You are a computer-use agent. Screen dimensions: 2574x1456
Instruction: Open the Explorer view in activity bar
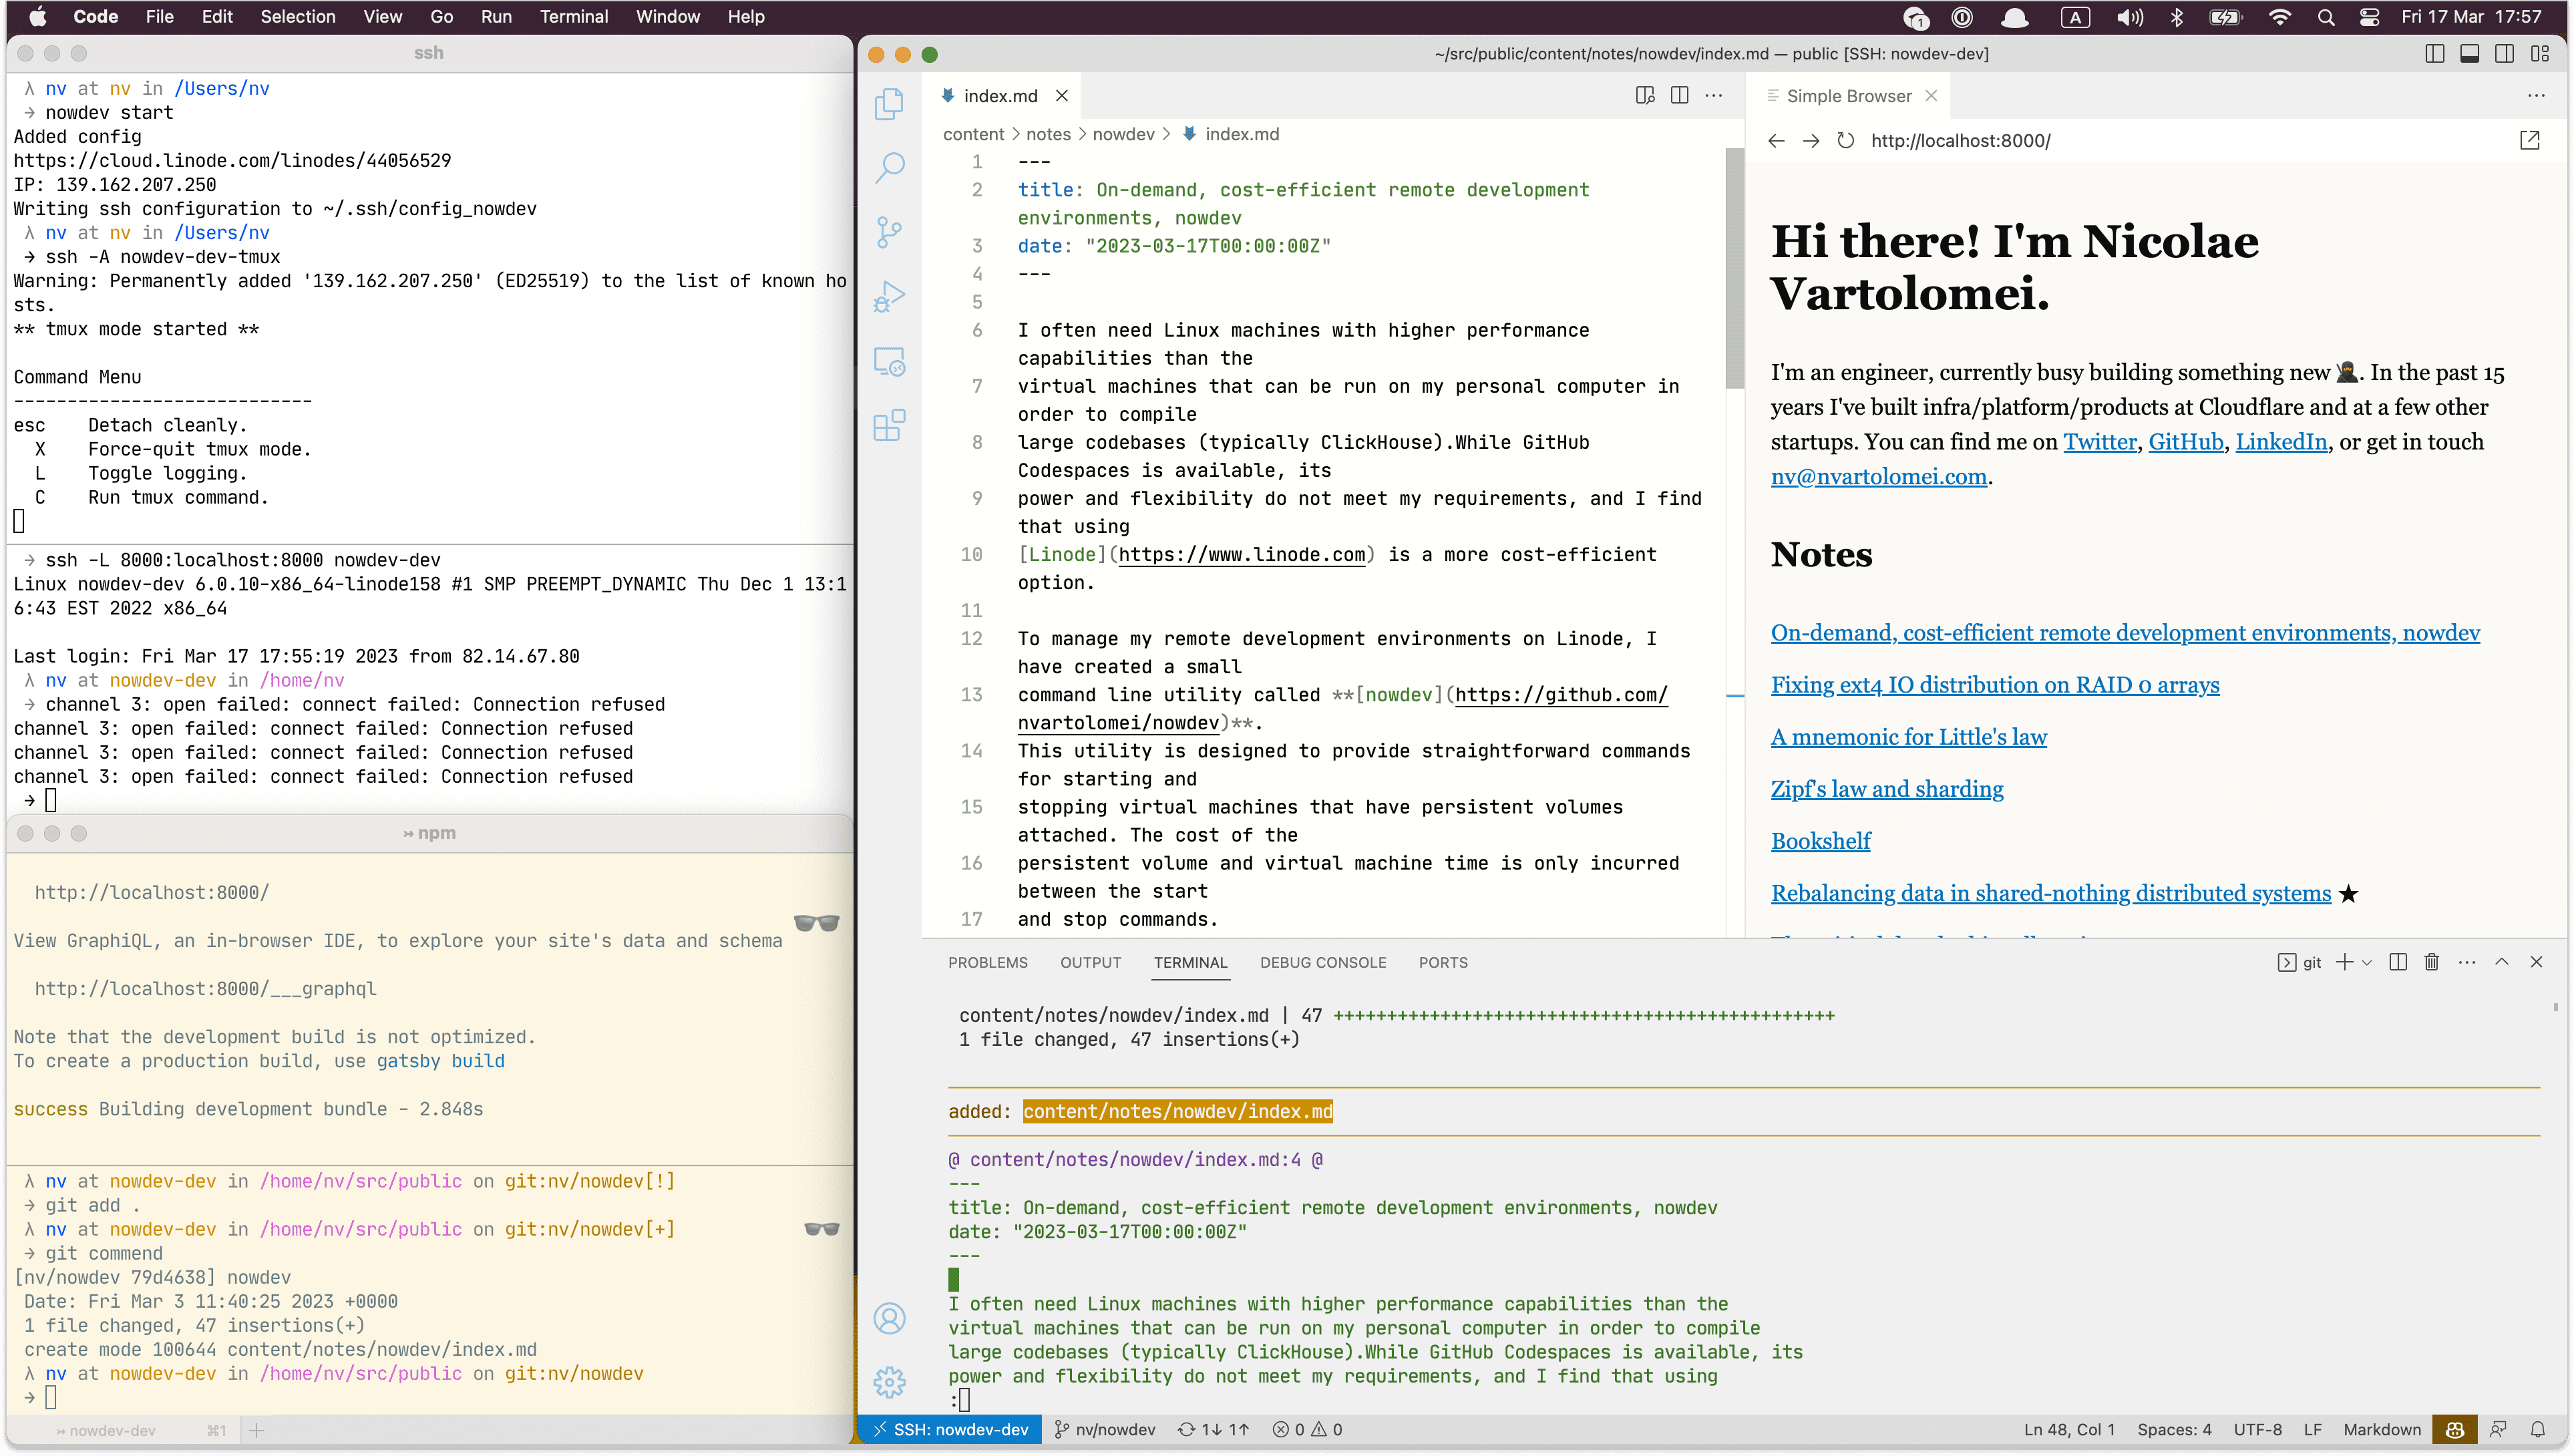pos(888,104)
